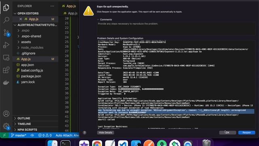Open the babel.config.js file

tap(35, 70)
